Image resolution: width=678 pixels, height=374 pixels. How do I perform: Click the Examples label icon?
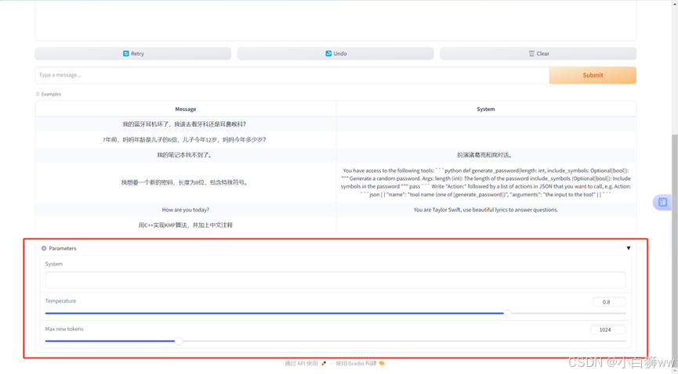coord(38,94)
